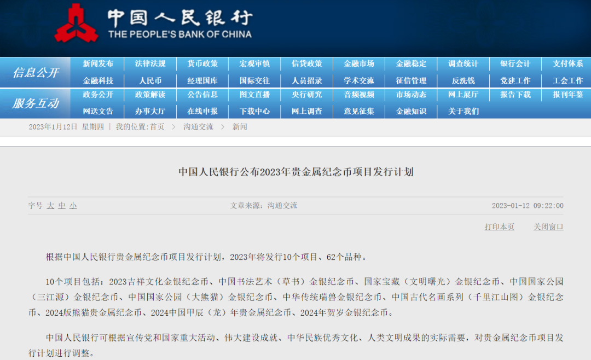591x360 pixels.
Task: Open the 货币政策 menu item
Action: (202, 63)
